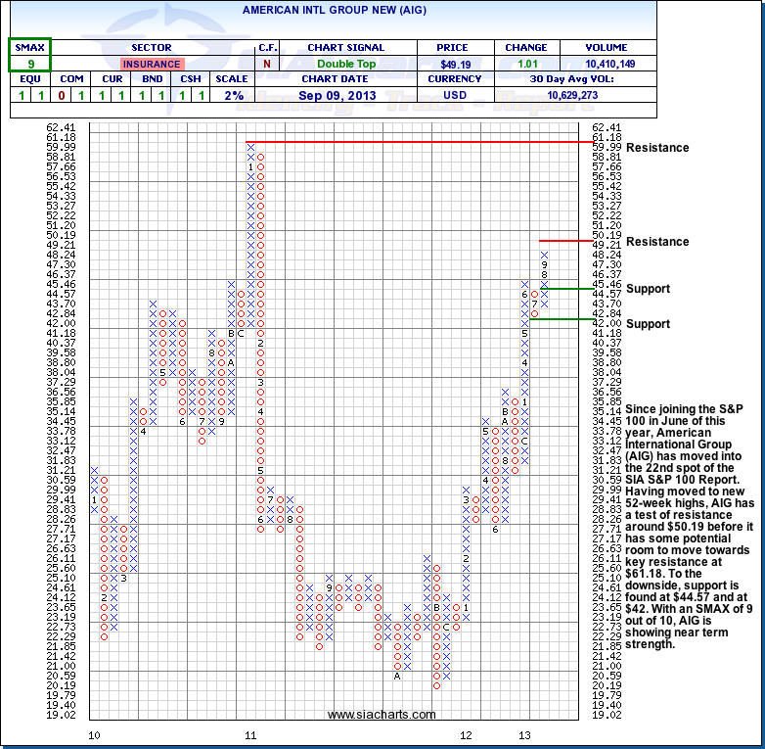The width and height of the screenshot is (765, 749).
Task: Click the C.F. value N
Action: click(267, 64)
